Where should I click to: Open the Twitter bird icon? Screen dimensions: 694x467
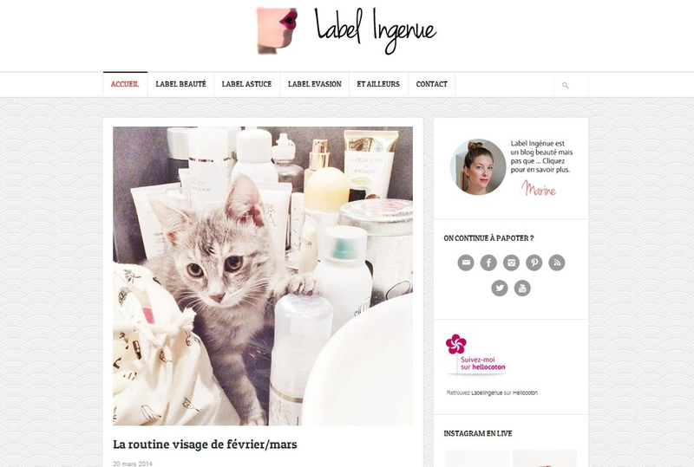pos(500,289)
